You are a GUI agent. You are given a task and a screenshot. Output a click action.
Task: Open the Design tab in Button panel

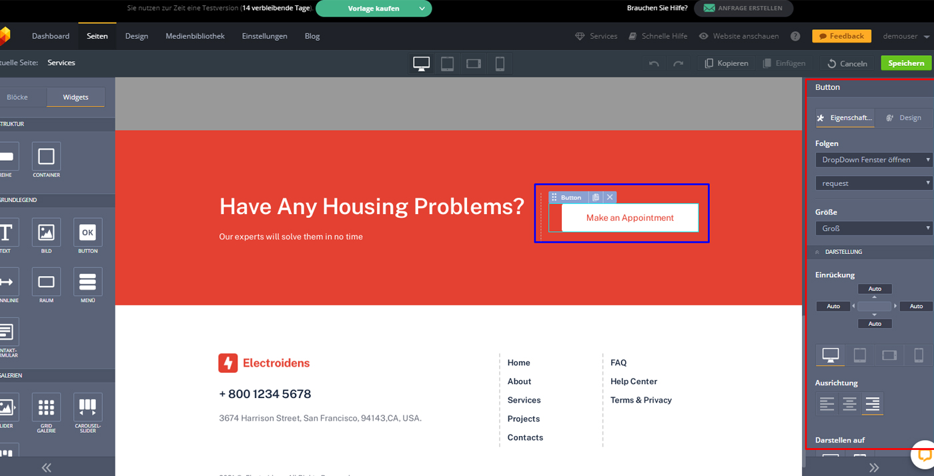coord(904,118)
